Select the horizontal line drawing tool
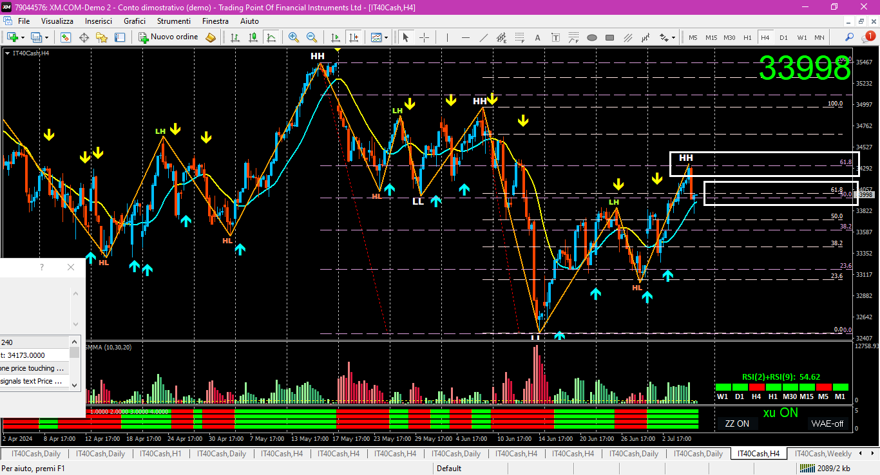 click(x=465, y=37)
